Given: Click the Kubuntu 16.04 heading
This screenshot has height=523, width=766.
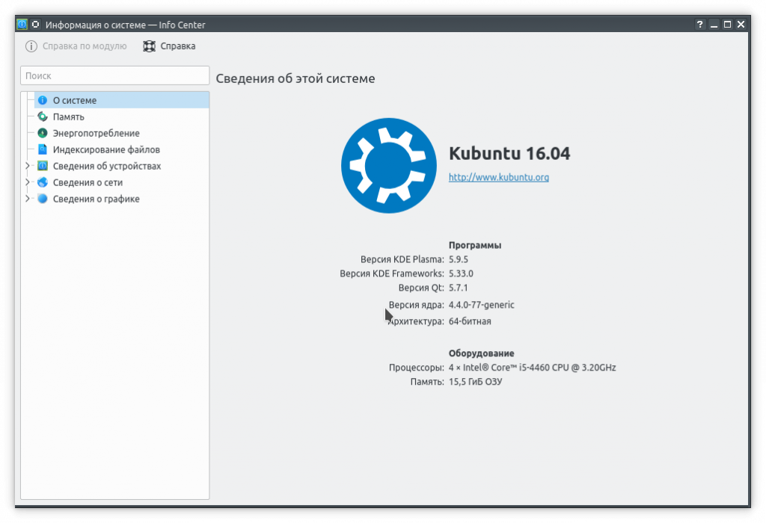Looking at the screenshot, I should coord(509,153).
